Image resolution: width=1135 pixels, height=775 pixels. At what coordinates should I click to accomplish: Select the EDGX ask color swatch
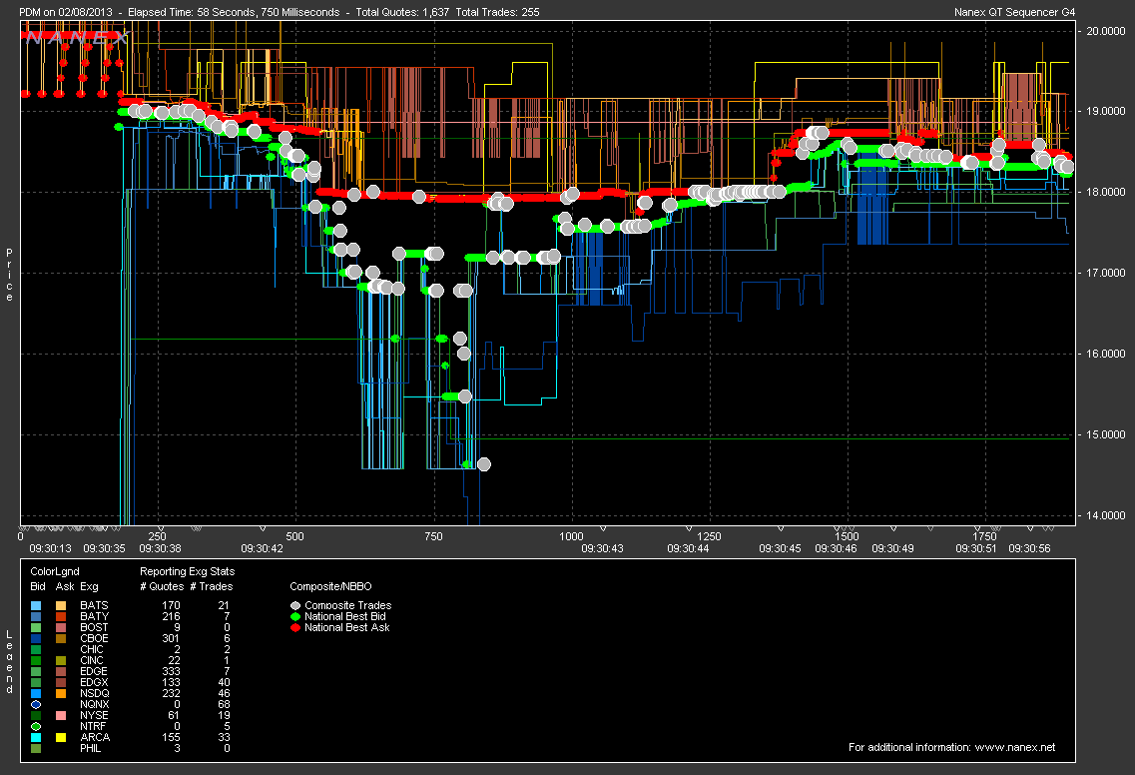(x=61, y=682)
